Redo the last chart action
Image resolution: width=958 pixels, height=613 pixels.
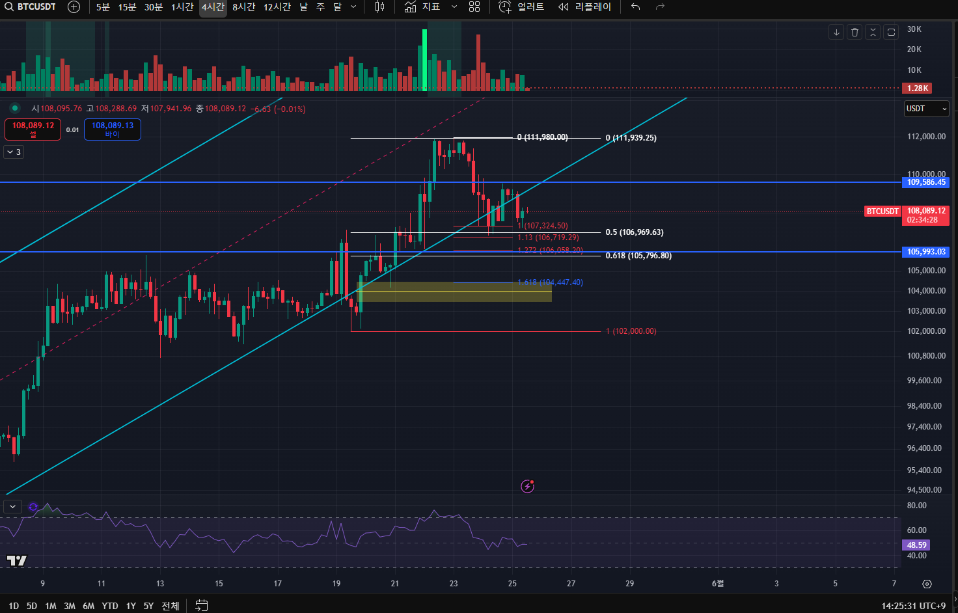(x=660, y=7)
